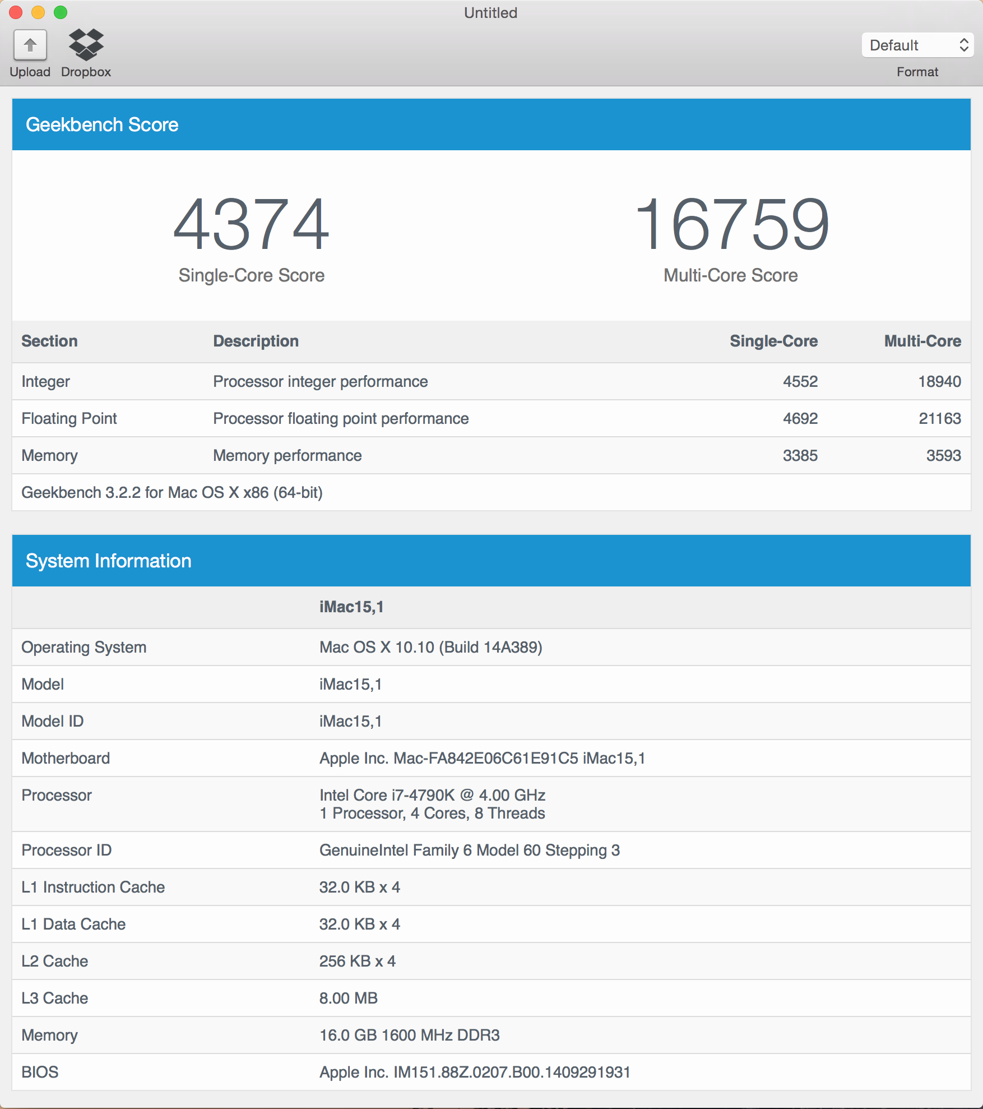Viewport: 983px width, 1109px height.
Task: Click the Dropbox label text
Action: [86, 72]
